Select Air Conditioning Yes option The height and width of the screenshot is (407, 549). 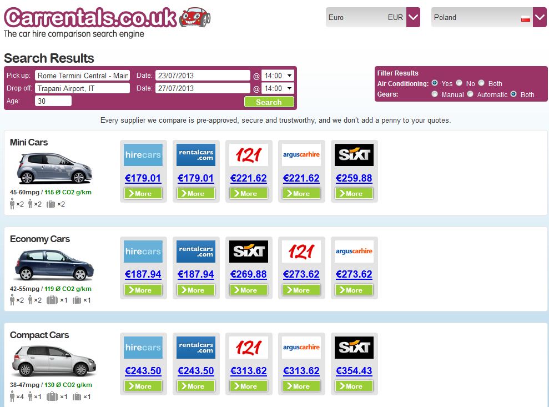click(435, 83)
